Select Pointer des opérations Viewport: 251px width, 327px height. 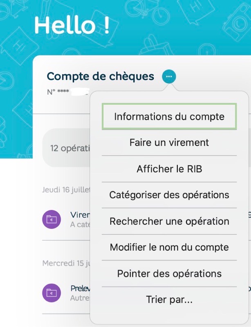(169, 274)
